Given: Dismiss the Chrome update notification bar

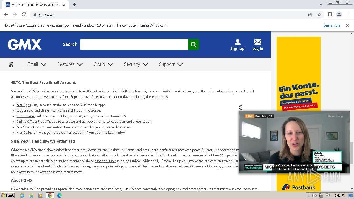Looking at the screenshot, I should coord(347,25).
